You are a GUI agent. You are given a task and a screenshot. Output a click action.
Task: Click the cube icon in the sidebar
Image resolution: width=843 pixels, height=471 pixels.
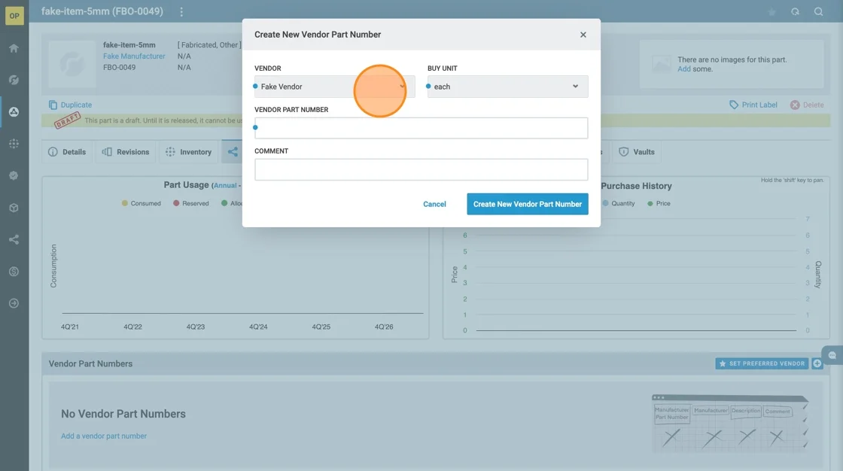14,208
